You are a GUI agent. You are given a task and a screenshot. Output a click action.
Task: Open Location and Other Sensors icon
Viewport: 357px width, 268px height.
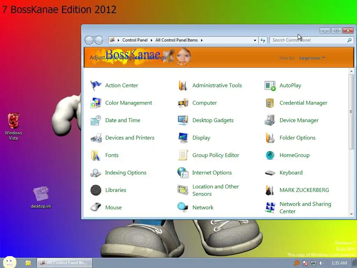[x=183, y=190]
